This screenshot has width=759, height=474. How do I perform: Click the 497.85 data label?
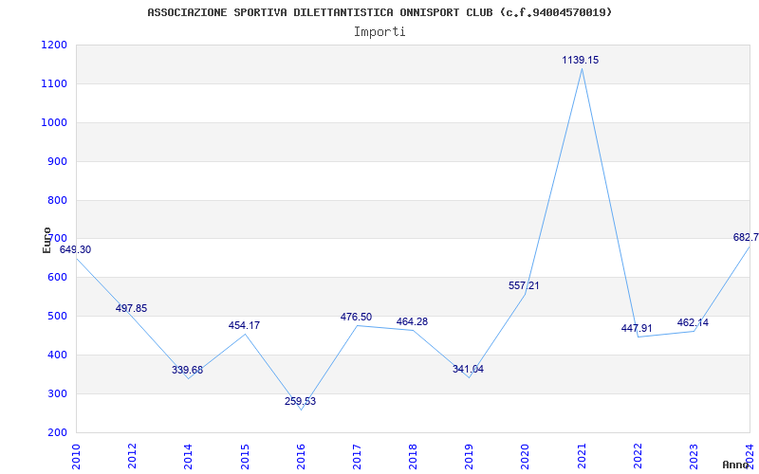coord(131,309)
